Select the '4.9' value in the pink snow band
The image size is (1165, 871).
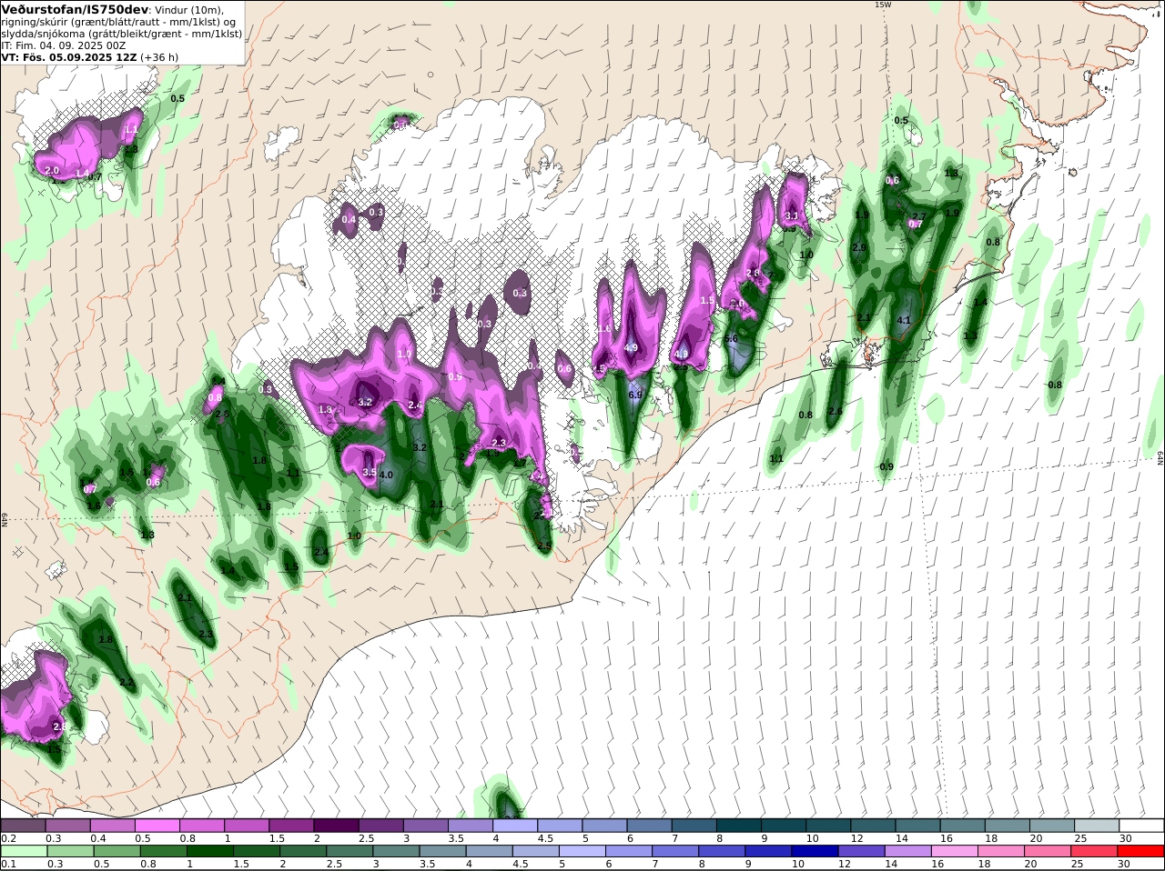(x=632, y=348)
